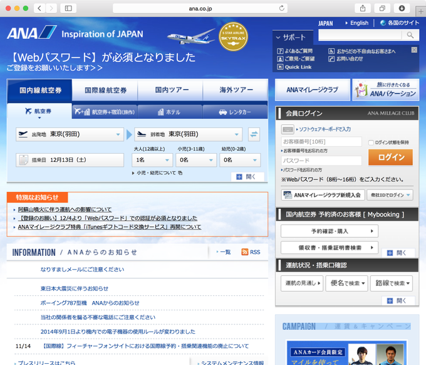This screenshot has width=426, height=365.
Task: Open ボーイング787型機 notice link
Action: 90,303
